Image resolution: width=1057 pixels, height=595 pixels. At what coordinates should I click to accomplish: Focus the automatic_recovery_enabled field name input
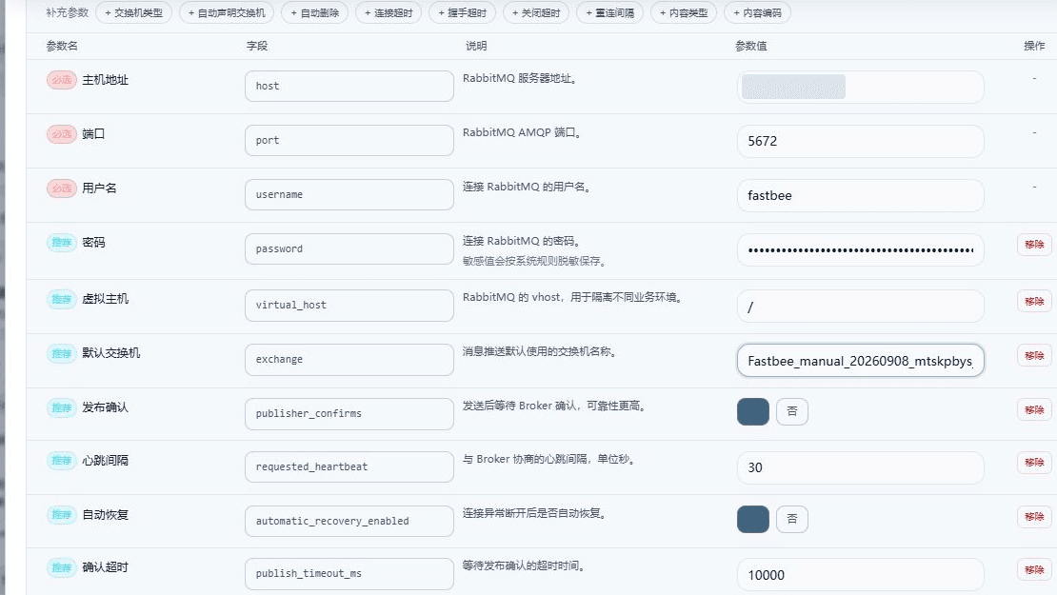click(349, 521)
